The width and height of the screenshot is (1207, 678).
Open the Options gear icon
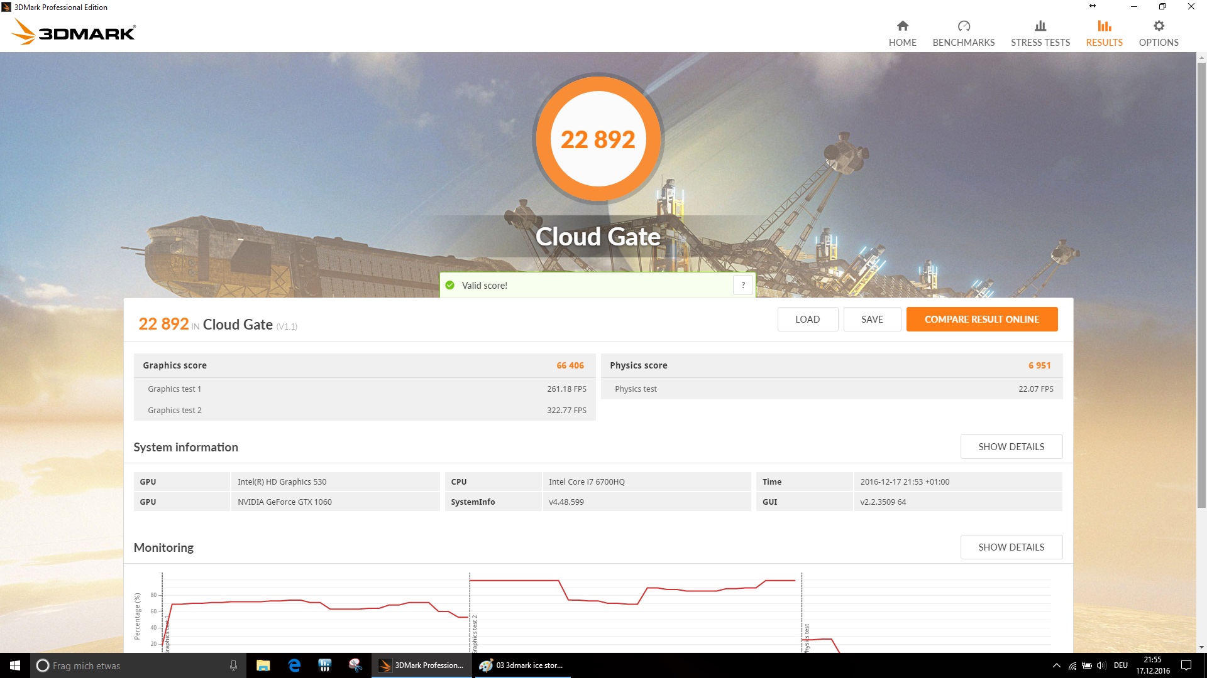[x=1159, y=26]
